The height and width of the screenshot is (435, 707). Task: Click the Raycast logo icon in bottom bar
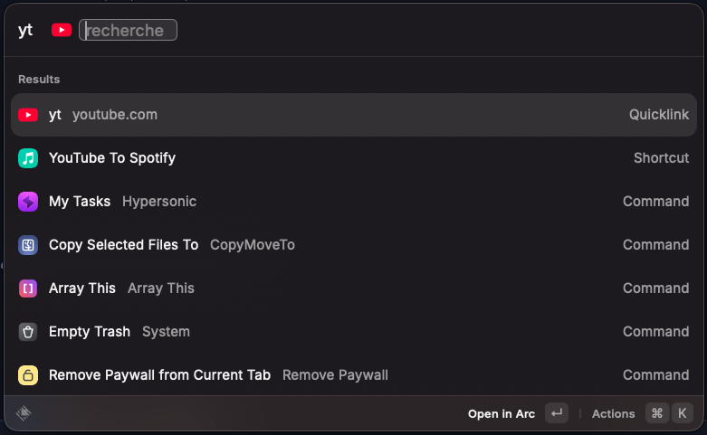24,413
